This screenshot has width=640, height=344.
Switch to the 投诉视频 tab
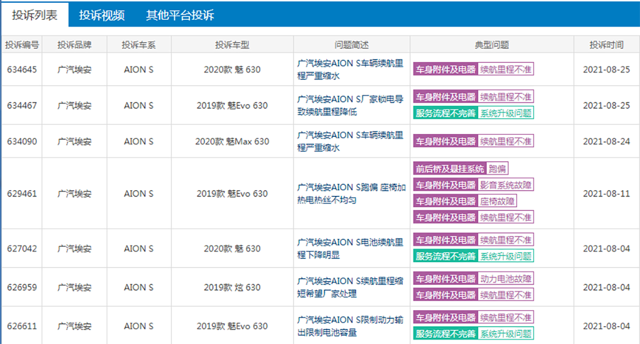coord(102,15)
